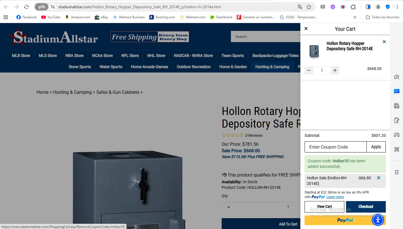Click Home breadcrumb link
403x229 pixels.
[42, 92]
